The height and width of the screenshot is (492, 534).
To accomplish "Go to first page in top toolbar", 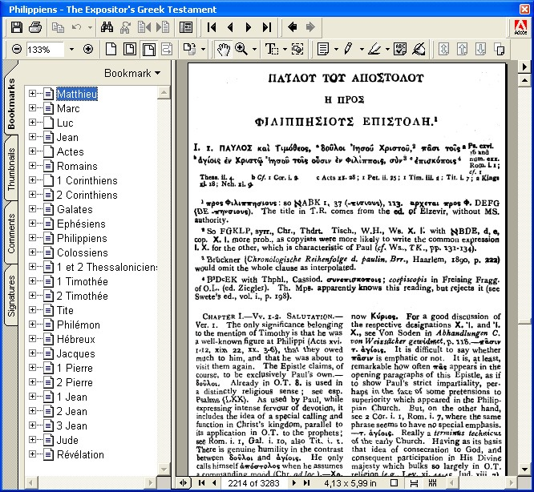I will tap(212, 27).
